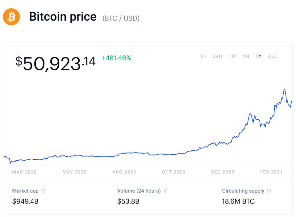The image size is (296, 217).
Task: Click the (BTC / USD) pair label
Action: (121, 18)
